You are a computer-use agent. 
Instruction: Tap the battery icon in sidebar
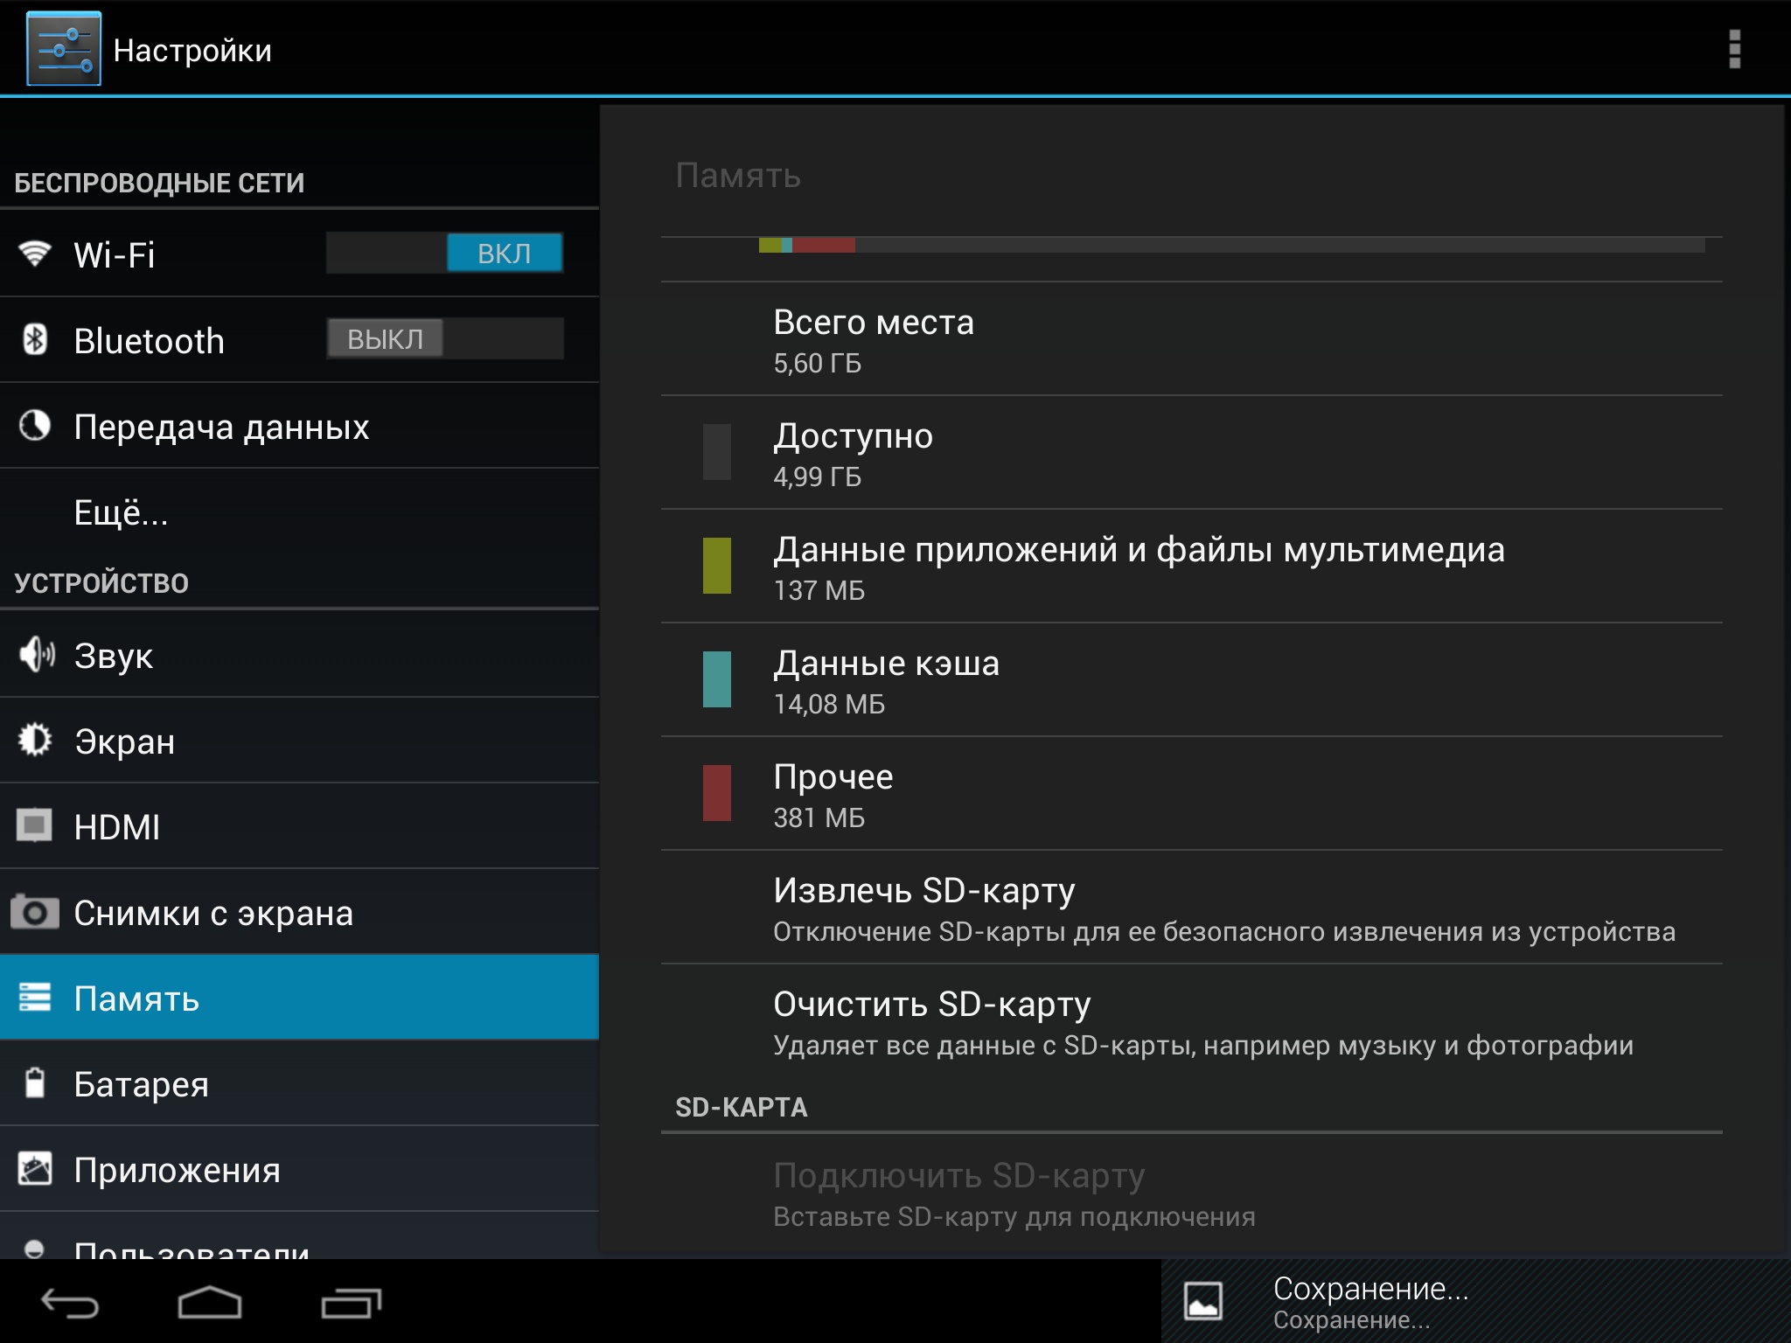(35, 1083)
